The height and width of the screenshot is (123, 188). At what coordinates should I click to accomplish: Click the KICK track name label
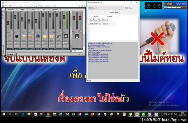pyautogui.click(x=17, y=49)
